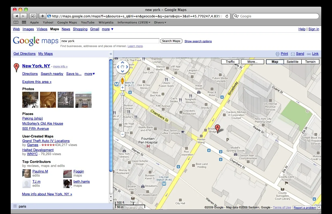Click the orange Street View pegman

pos(123,81)
